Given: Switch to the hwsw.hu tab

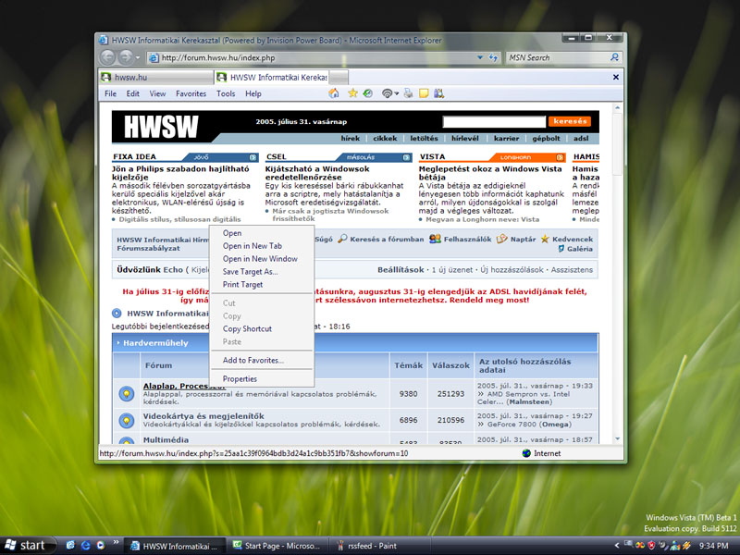Looking at the screenshot, I should tap(156, 78).
